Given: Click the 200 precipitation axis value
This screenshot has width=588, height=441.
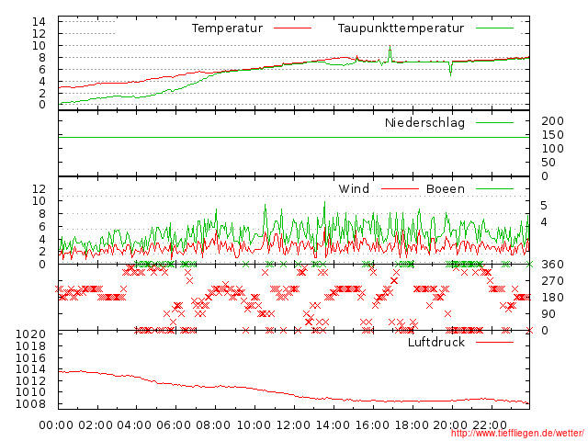Looking at the screenshot, I should coord(552,120).
